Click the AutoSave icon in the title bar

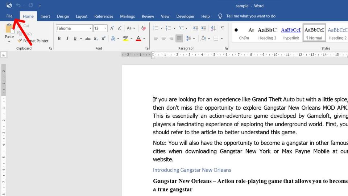9,5
